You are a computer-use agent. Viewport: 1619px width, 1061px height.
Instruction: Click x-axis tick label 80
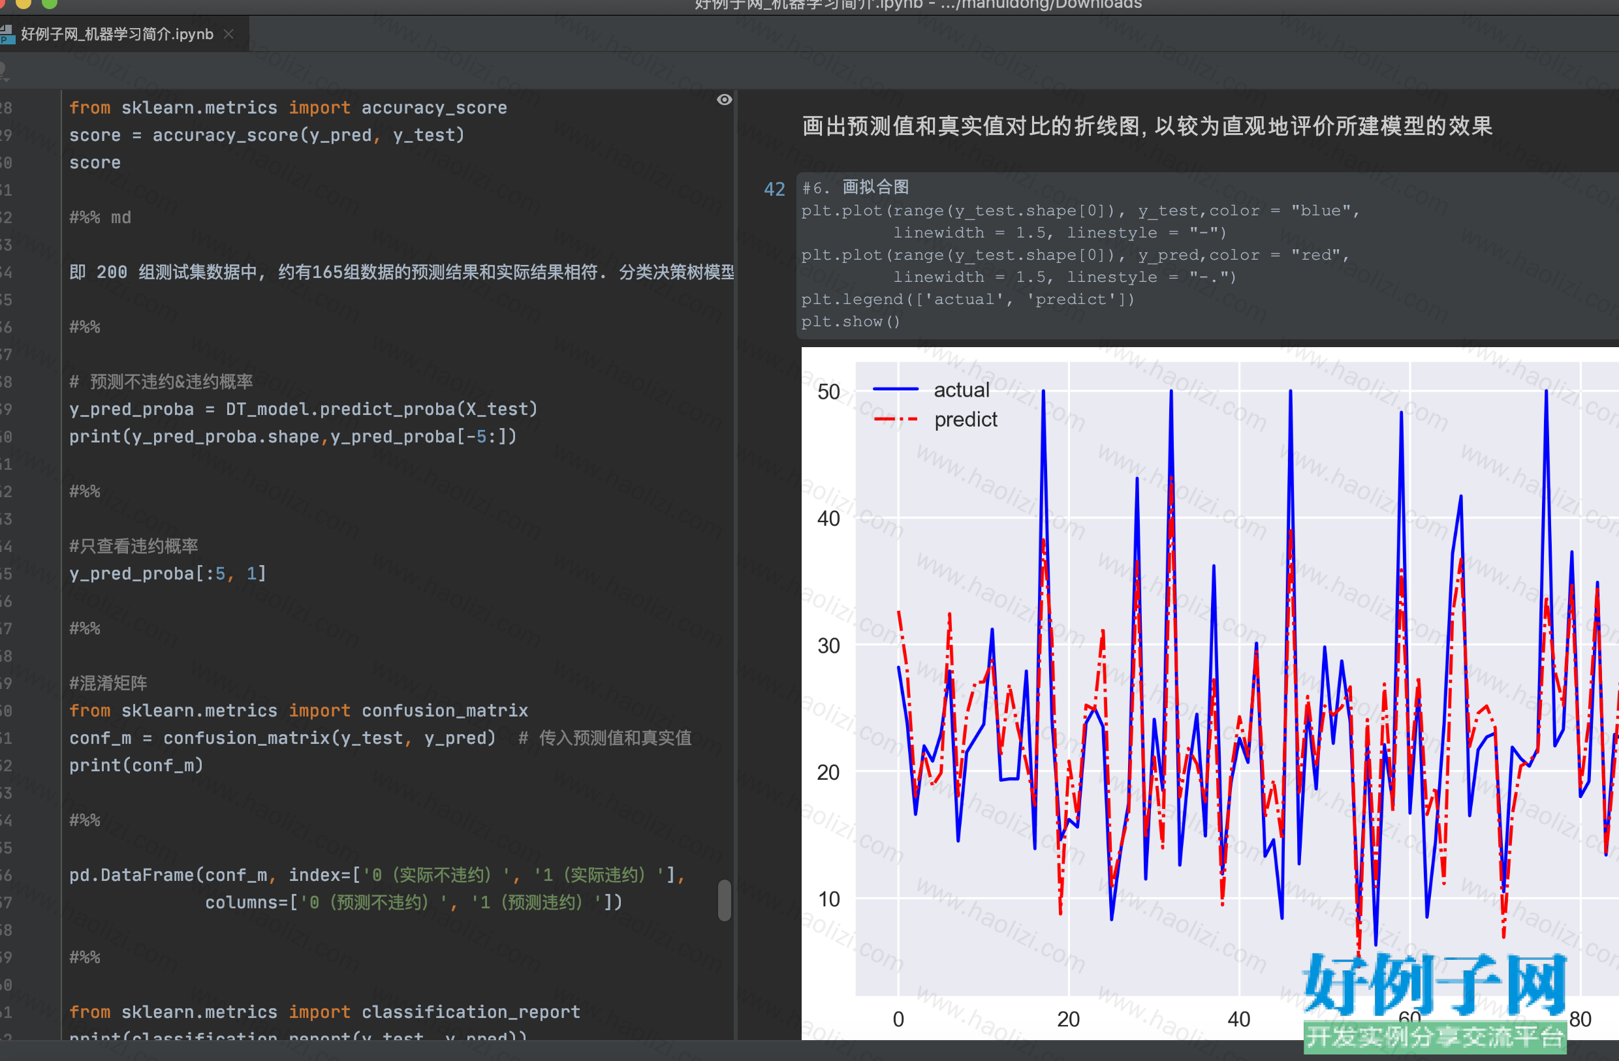pos(1580,1019)
